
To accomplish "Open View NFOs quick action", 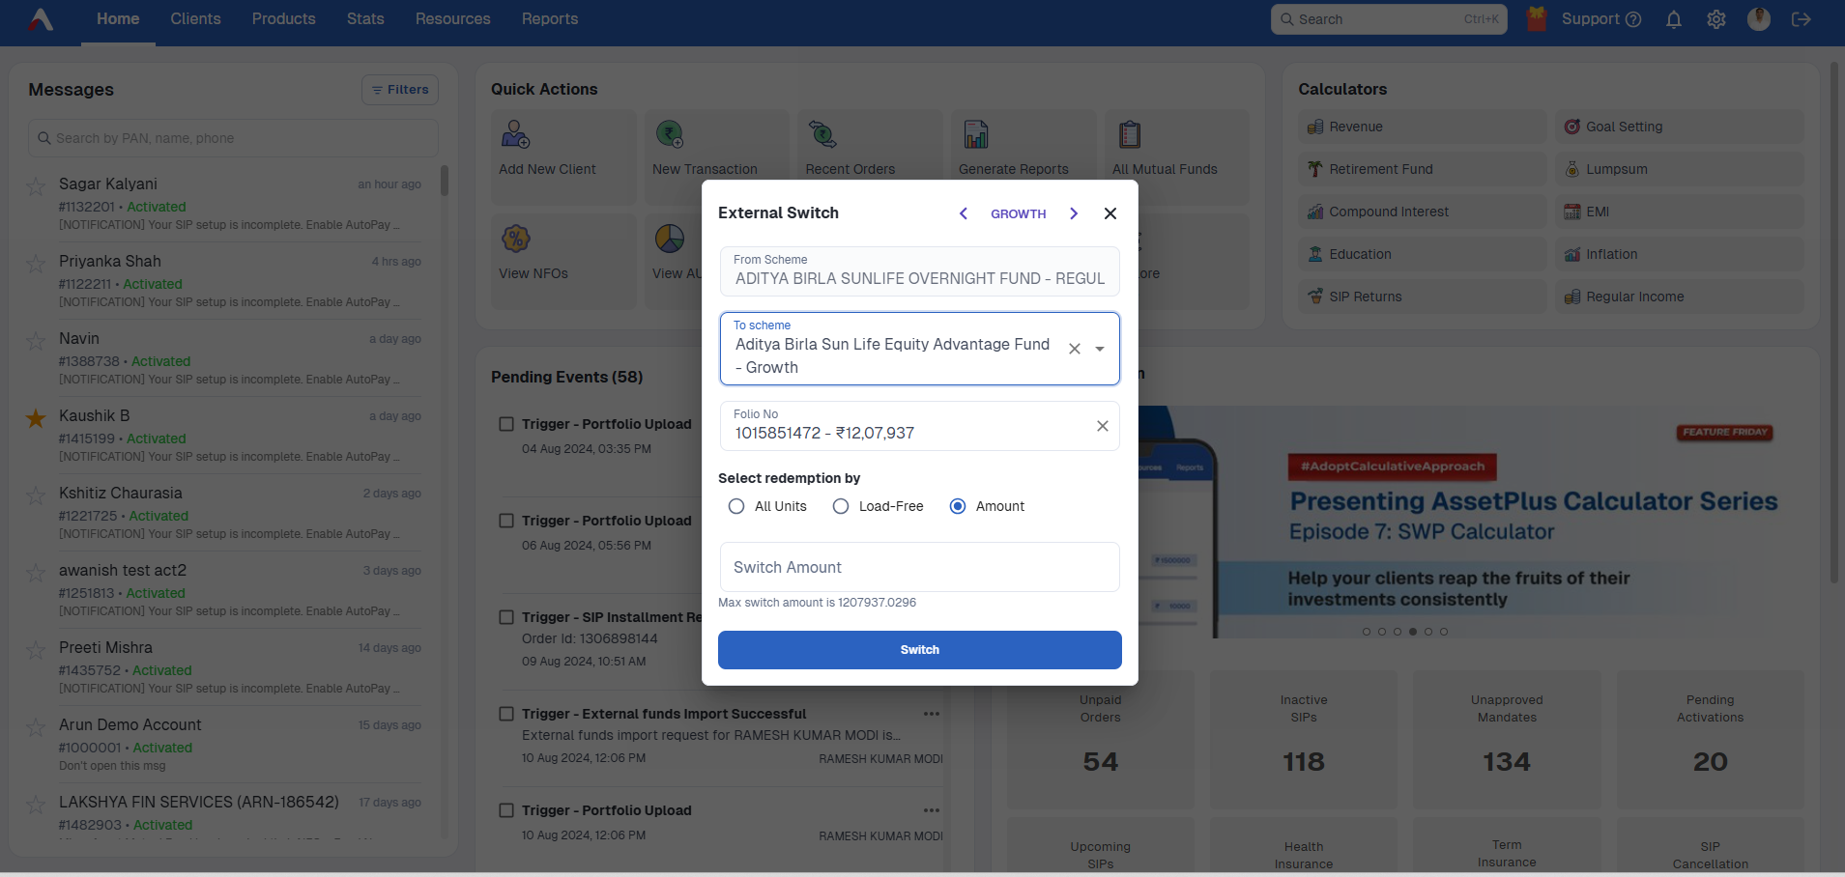I will pos(563,262).
